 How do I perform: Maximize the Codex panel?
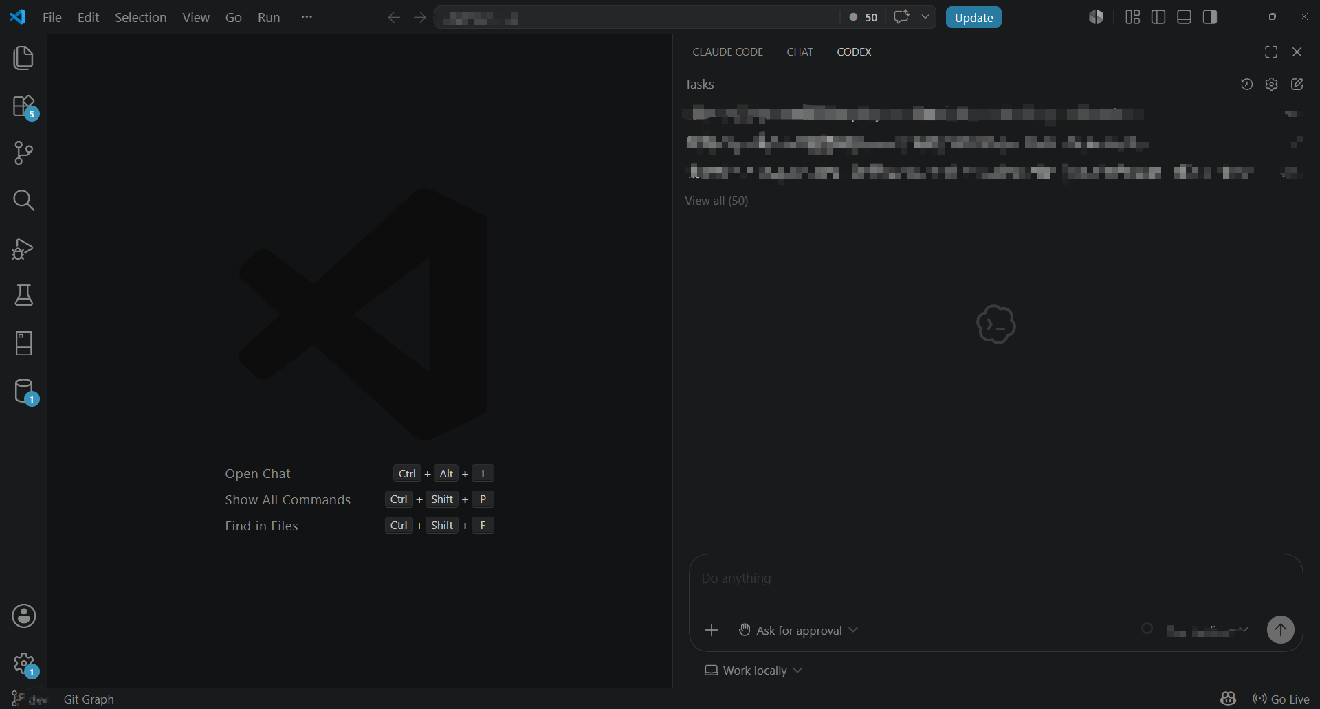(1271, 52)
